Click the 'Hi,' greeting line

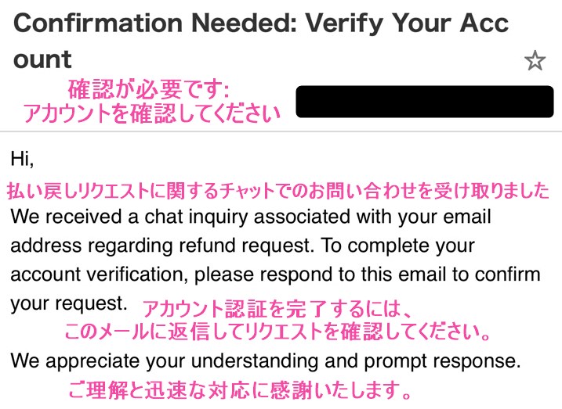(x=22, y=159)
